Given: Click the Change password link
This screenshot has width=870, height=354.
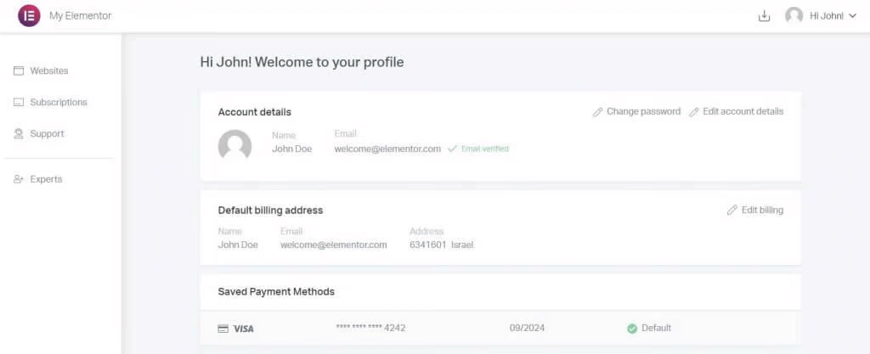Looking at the screenshot, I should click(643, 111).
